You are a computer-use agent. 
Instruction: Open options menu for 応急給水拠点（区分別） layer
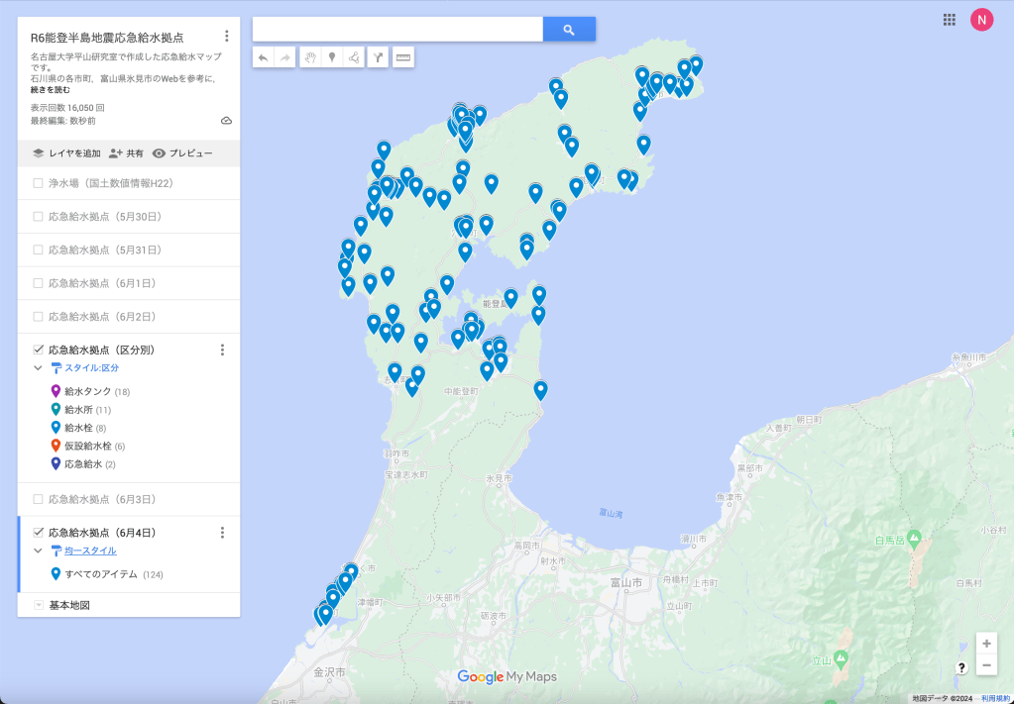pyautogui.click(x=223, y=351)
